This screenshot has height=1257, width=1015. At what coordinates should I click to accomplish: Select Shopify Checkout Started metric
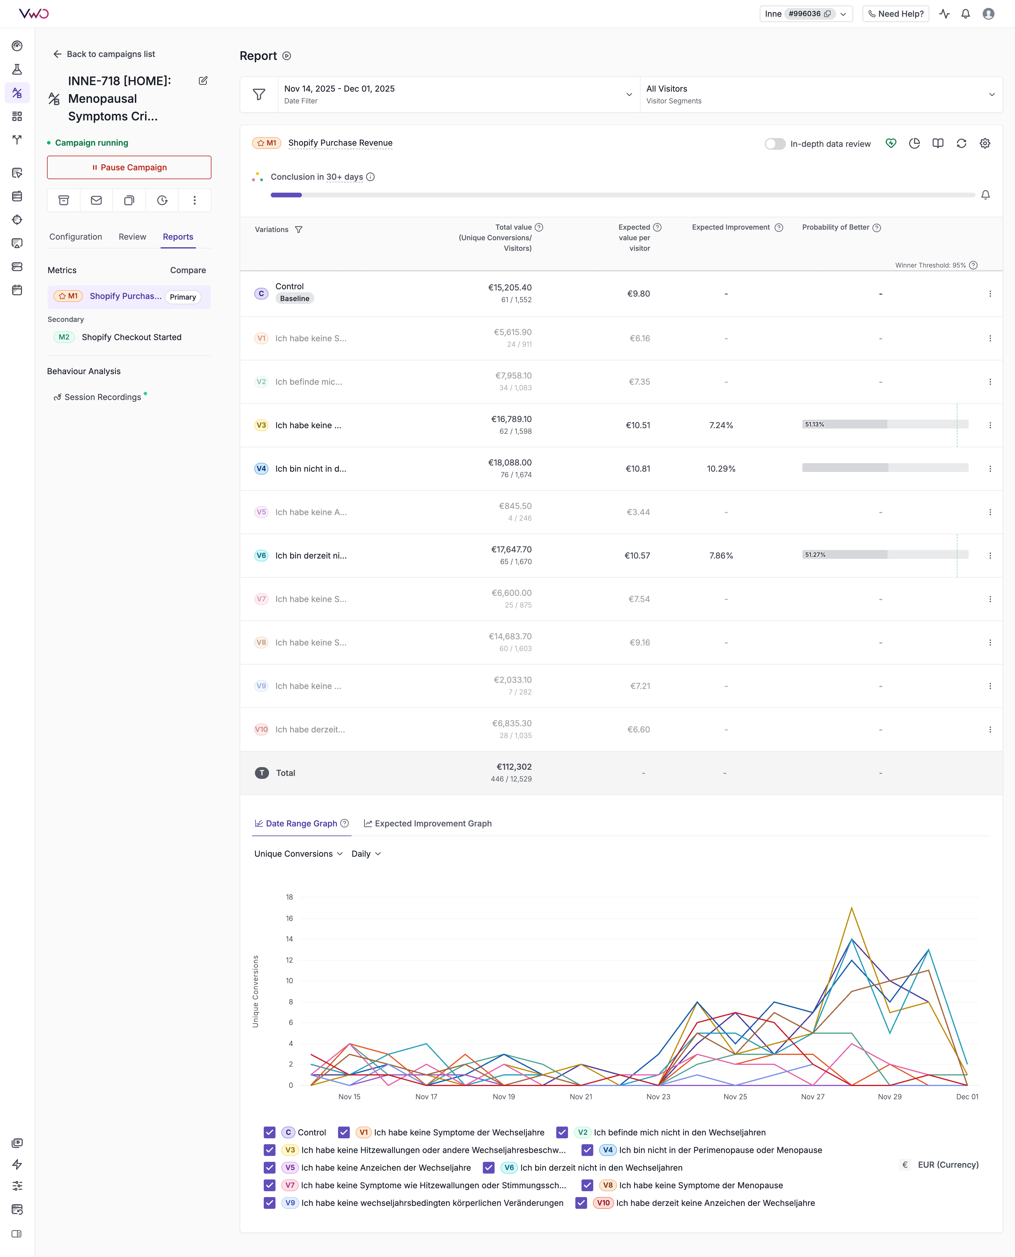coord(132,337)
